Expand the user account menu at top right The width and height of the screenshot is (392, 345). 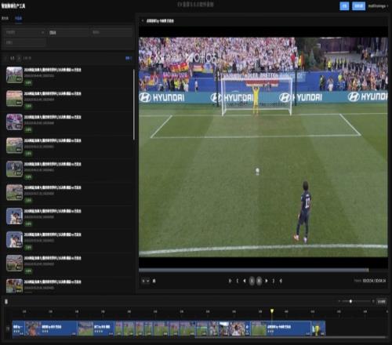378,6
